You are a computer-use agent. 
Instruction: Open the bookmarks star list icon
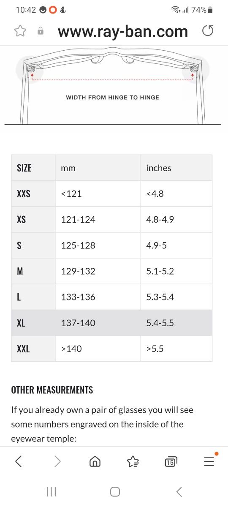coord(133,461)
